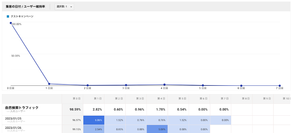Click the 5.08% retention cell
This screenshot has height=133, width=292.
[157, 129]
